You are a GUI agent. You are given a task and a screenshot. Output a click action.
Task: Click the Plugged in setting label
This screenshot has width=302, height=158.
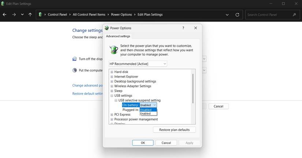(131, 110)
